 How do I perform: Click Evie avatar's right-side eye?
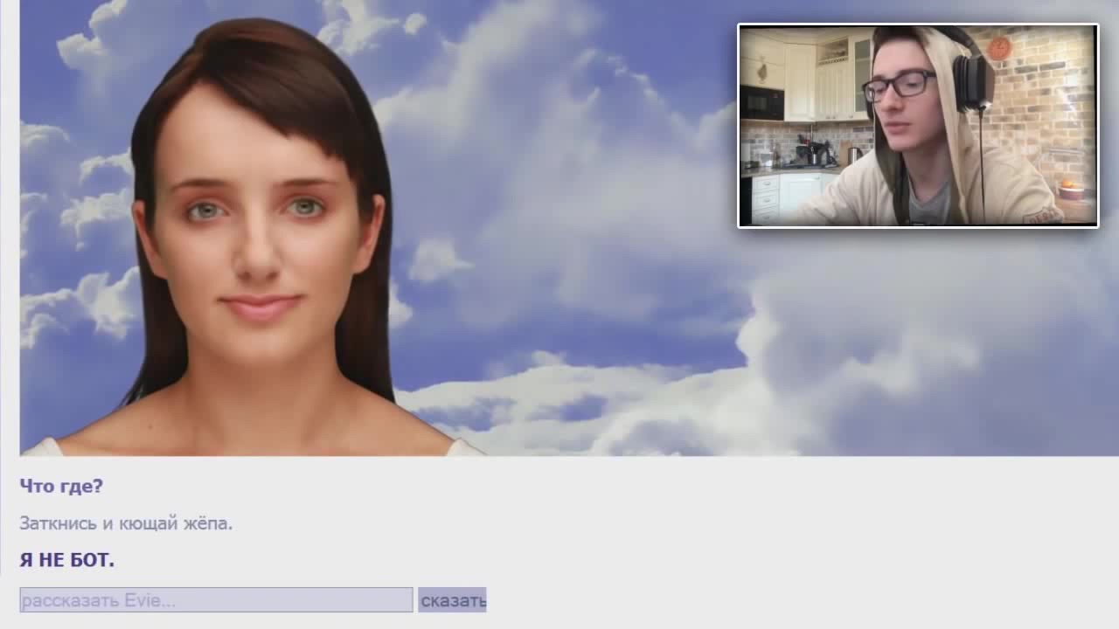(x=304, y=207)
